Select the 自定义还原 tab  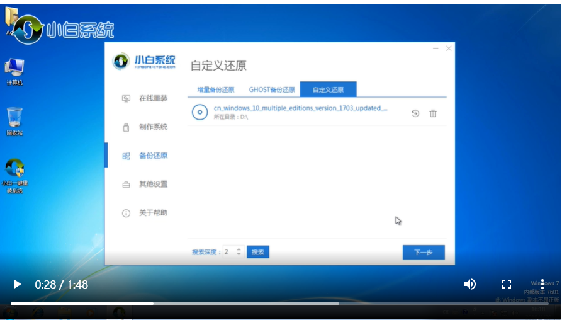[329, 89]
